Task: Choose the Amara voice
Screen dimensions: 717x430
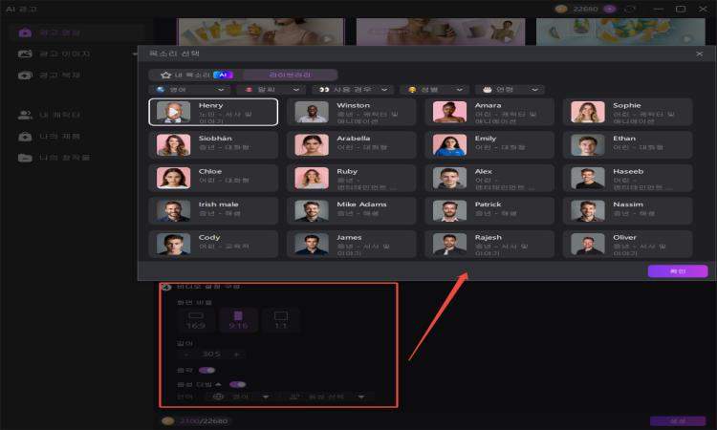Action: coord(489,112)
